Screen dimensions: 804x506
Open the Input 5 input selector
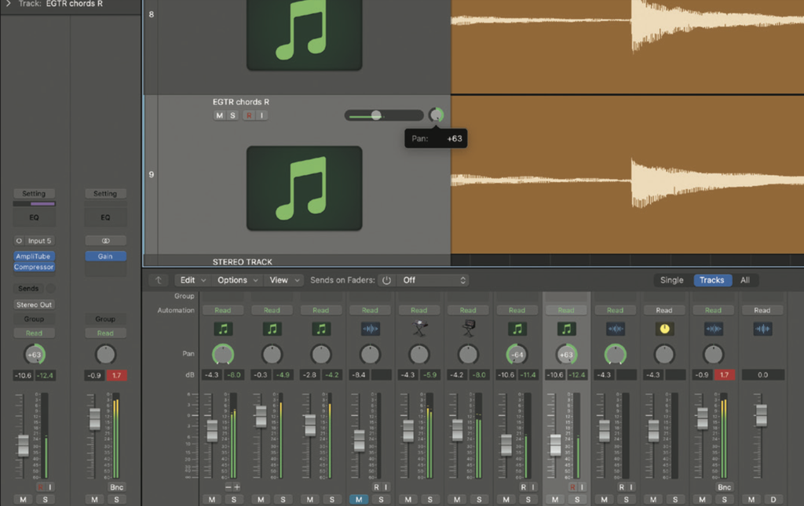click(39, 241)
